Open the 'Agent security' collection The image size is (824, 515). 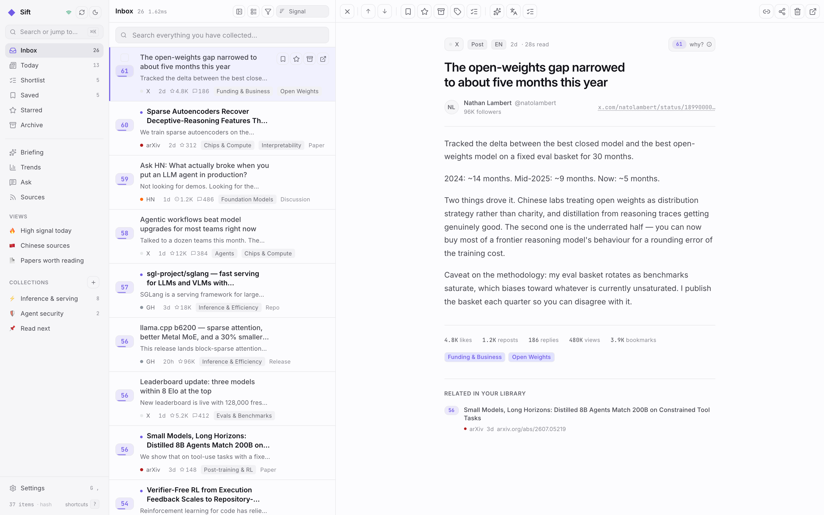point(54,314)
